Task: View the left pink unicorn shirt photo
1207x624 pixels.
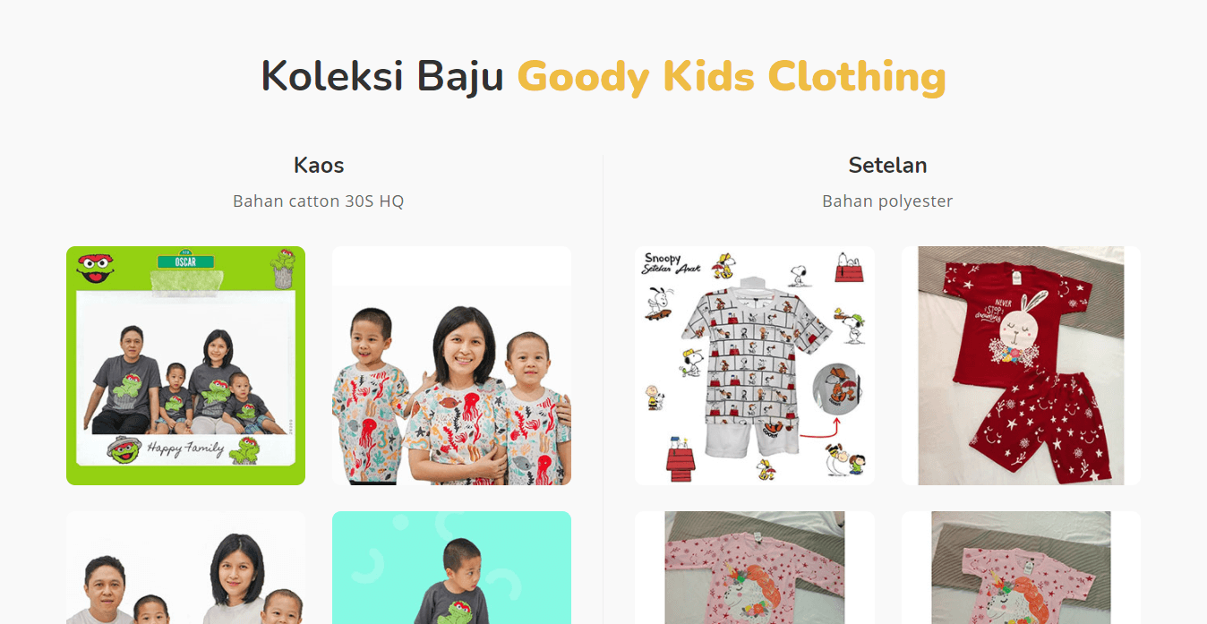Action: coord(755,568)
